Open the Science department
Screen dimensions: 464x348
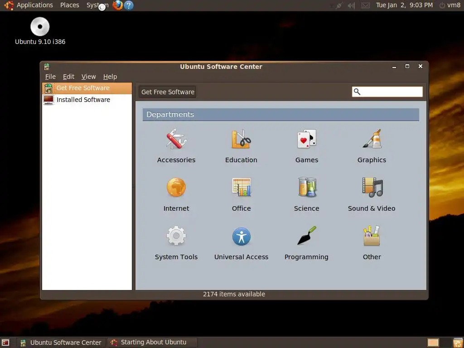tap(307, 195)
